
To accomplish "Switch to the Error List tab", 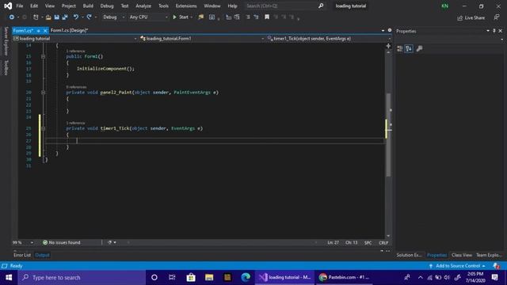I will [x=22, y=255].
